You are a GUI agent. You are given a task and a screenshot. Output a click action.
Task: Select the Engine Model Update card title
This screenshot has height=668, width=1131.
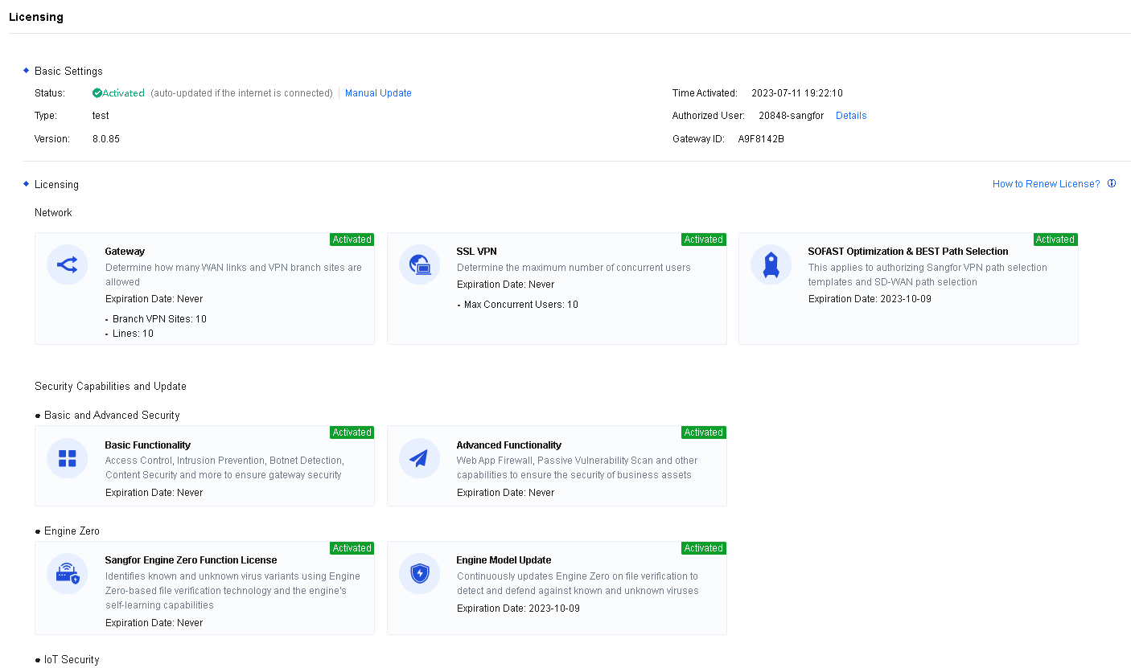[504, 560]
